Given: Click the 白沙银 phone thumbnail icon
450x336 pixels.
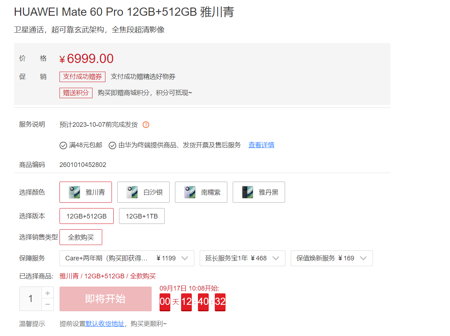Looking at the screenshot, I should coord(132,192).
